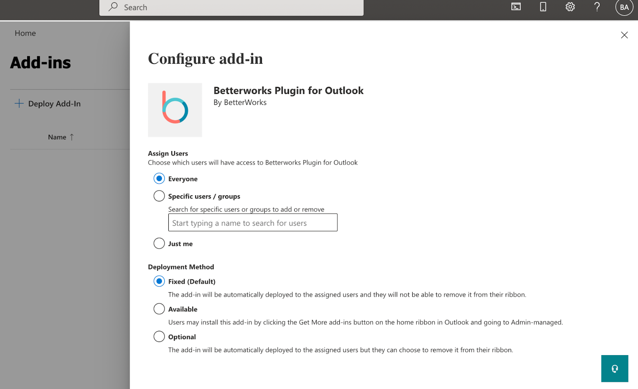This screenshot has height=389, width=638.
Task: Click the user search name field
Action: pyautogui.click(x=253, y=223)
